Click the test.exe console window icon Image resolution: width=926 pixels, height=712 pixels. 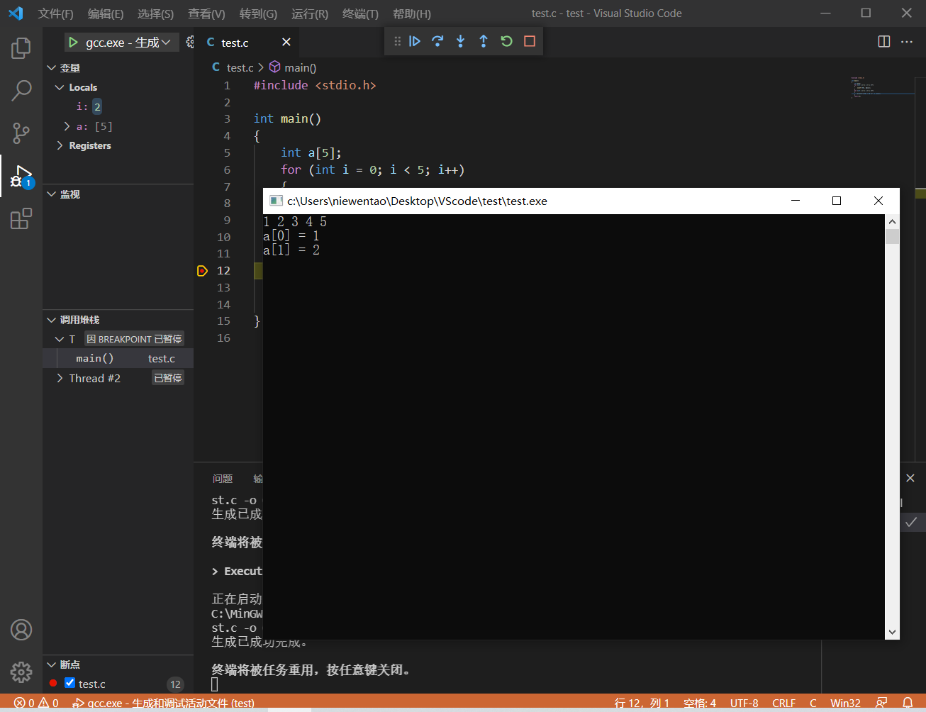coord(276,201)
